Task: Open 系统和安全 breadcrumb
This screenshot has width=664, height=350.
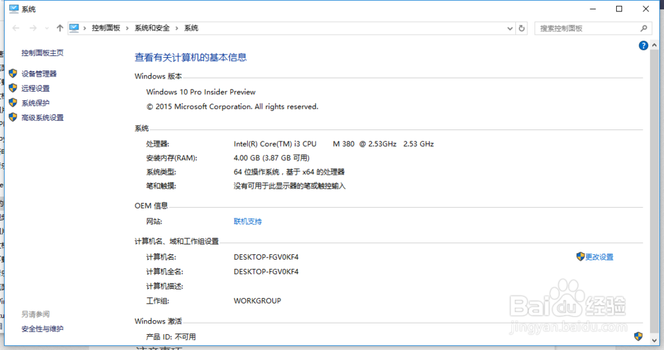Action: [x=152, y=28]
